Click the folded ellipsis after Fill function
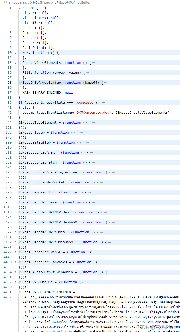Image resolution: width=180 pixels, height=332 pixels. pyautogui.click(x=87, y=73)
